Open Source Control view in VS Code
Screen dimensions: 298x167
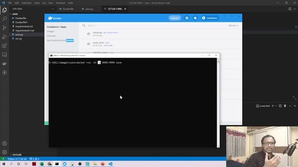click(4, 28)
